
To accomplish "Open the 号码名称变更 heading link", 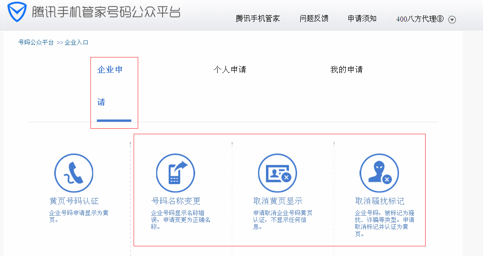I will (x=176, y=201).
